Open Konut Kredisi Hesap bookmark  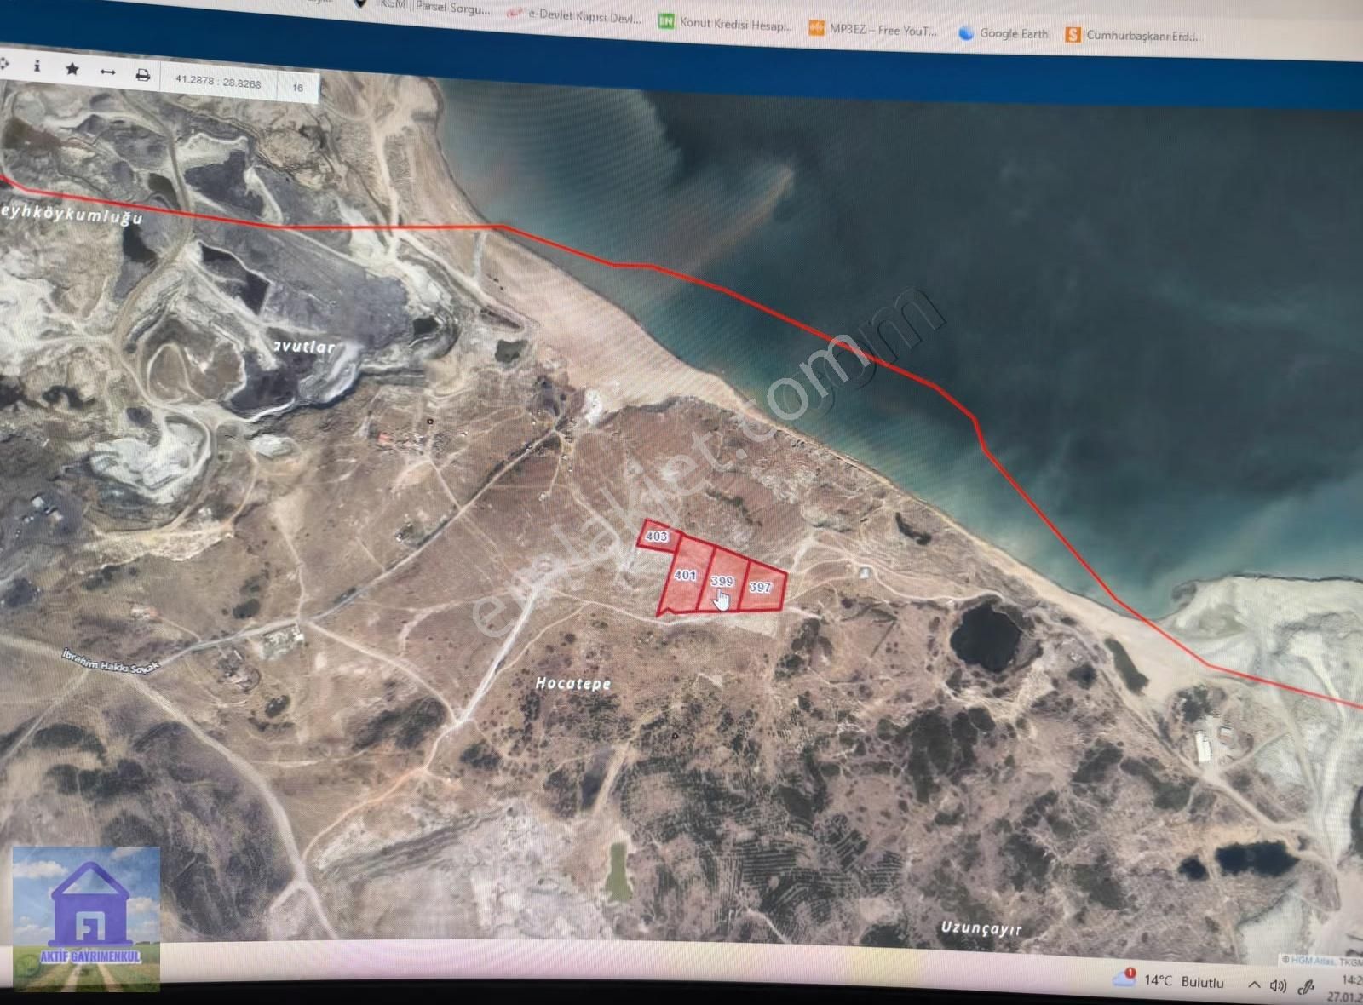pyautogui.click(x=726, y=24)
